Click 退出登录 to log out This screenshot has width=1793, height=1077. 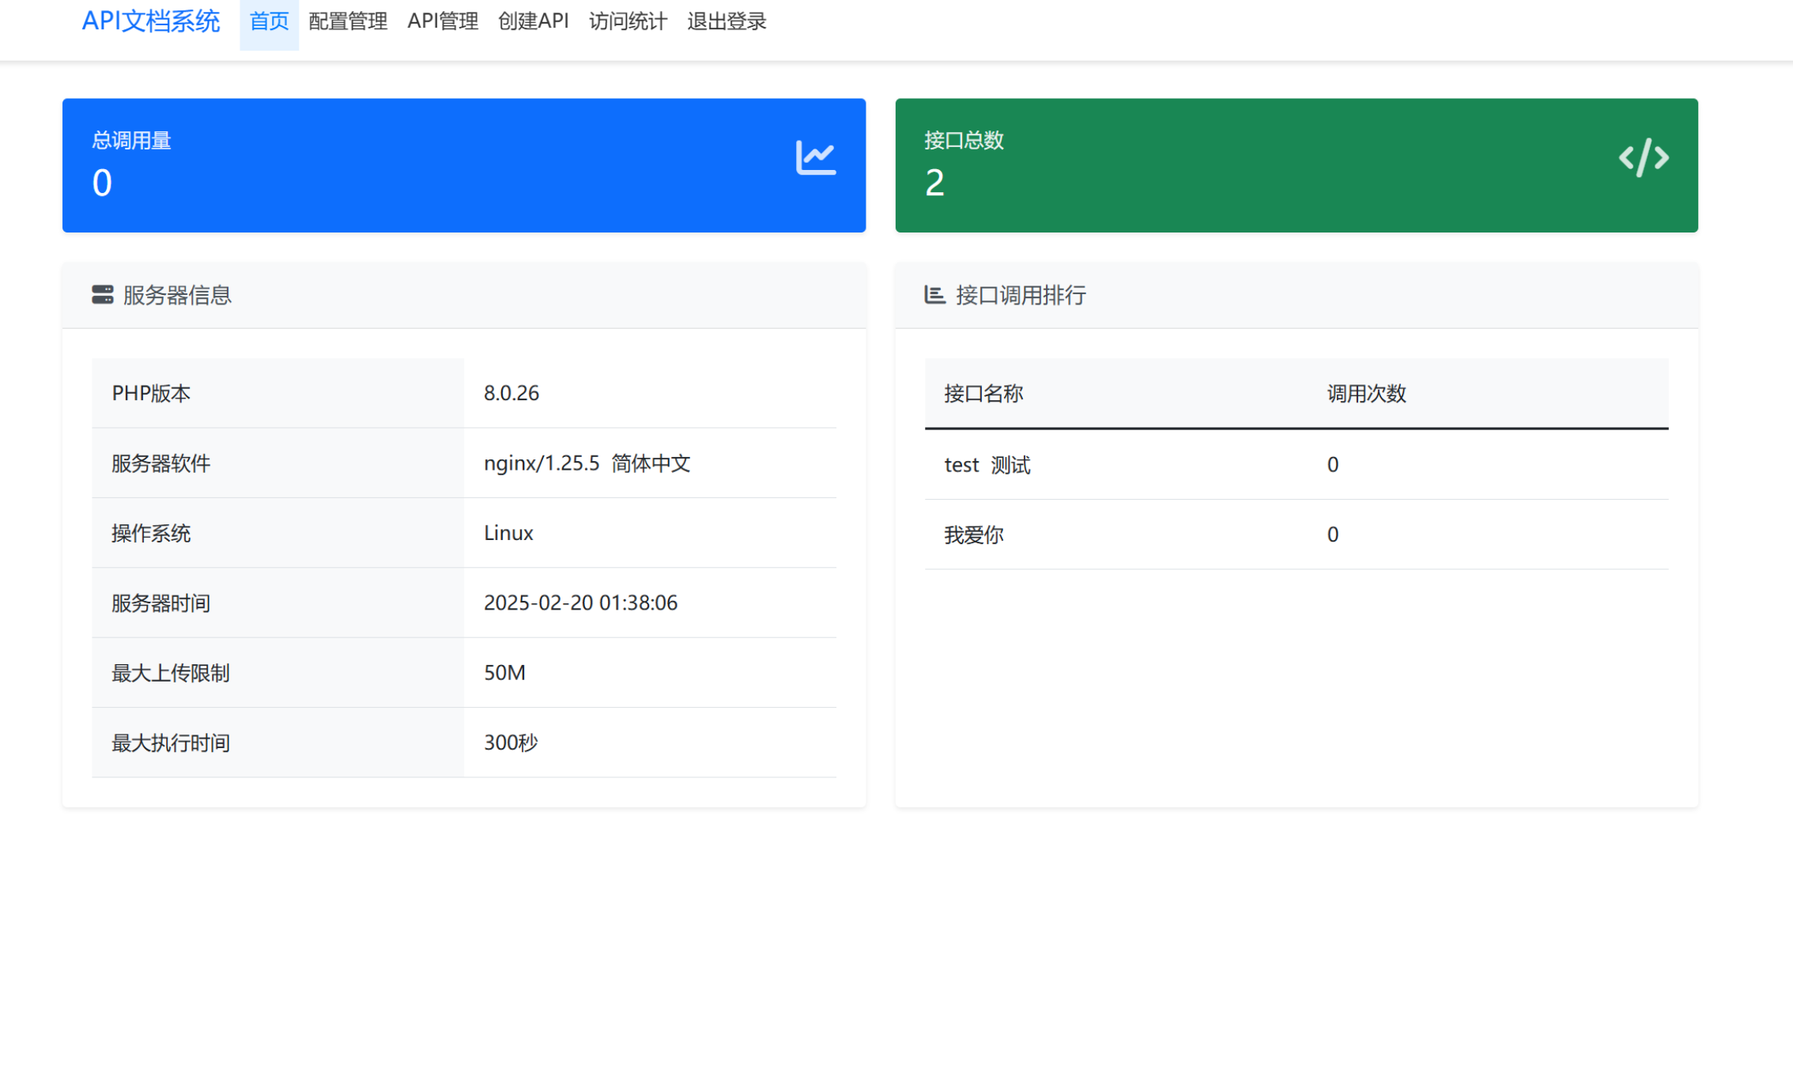[727, 21]
